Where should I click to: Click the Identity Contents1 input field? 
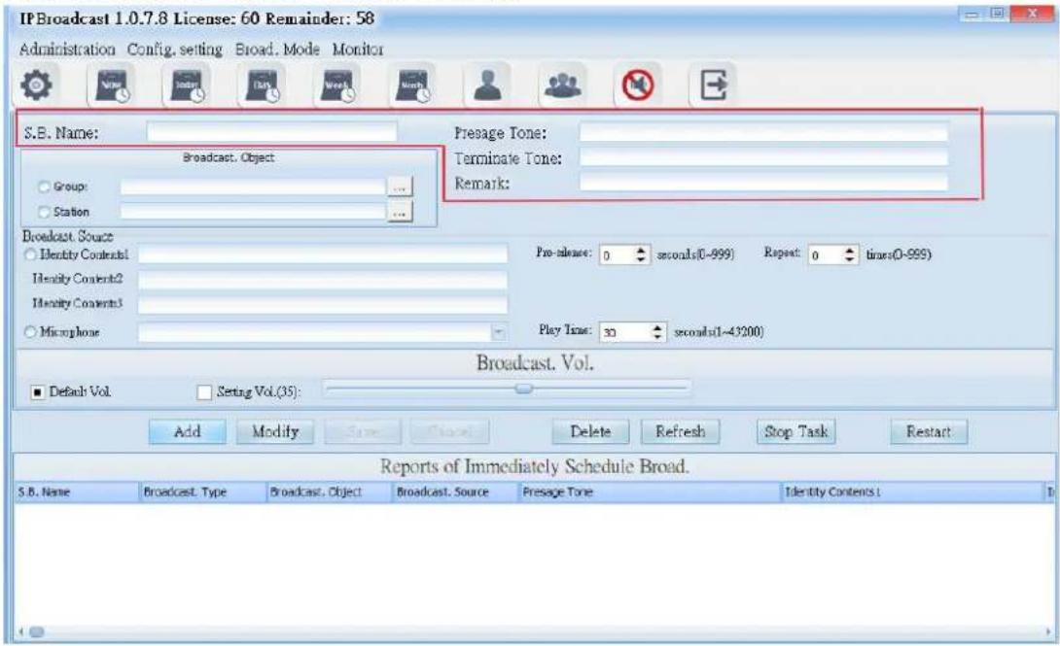[x=323, y=254]
